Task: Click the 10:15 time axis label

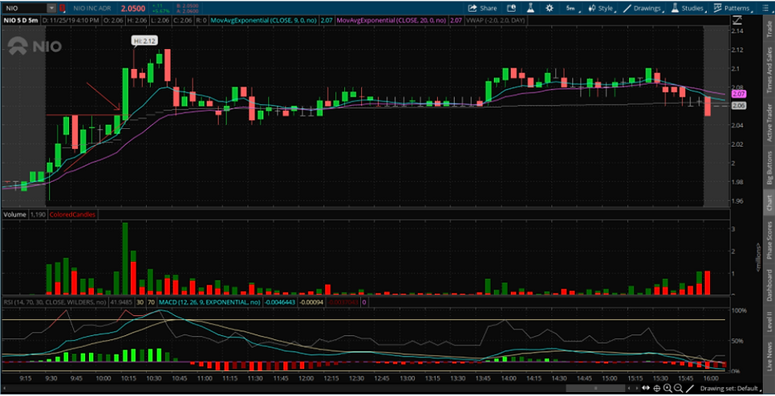Action: coord(130,378)
